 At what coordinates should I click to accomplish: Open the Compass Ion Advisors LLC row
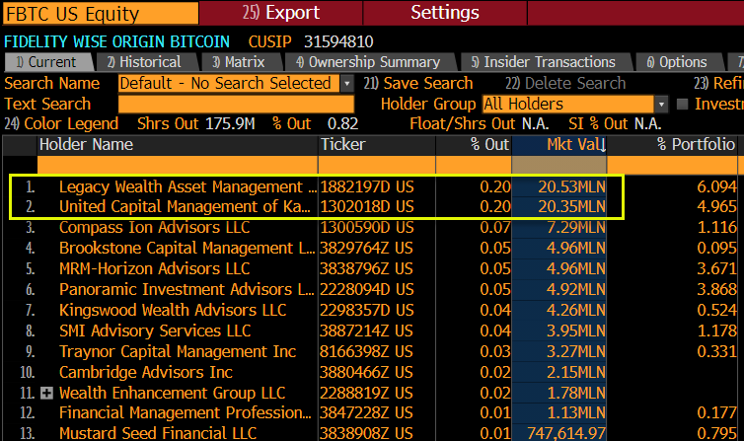coord(154,227)
